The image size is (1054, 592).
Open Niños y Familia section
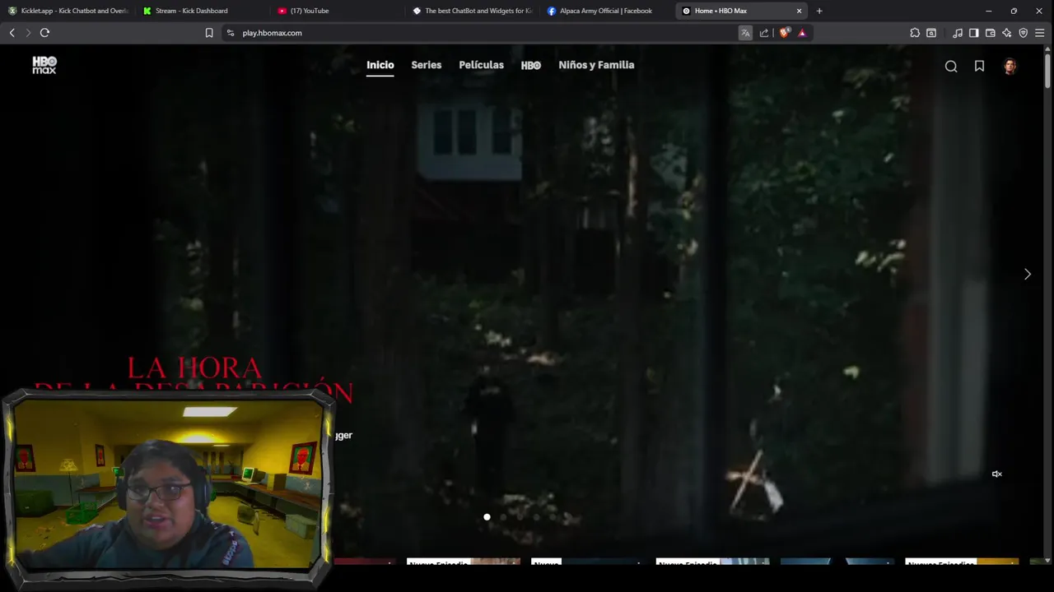coord(596,65)
